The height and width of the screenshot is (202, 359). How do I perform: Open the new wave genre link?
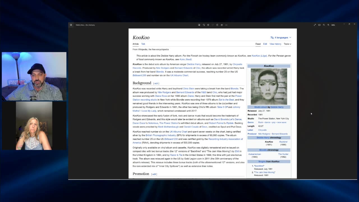click(282, 123)
